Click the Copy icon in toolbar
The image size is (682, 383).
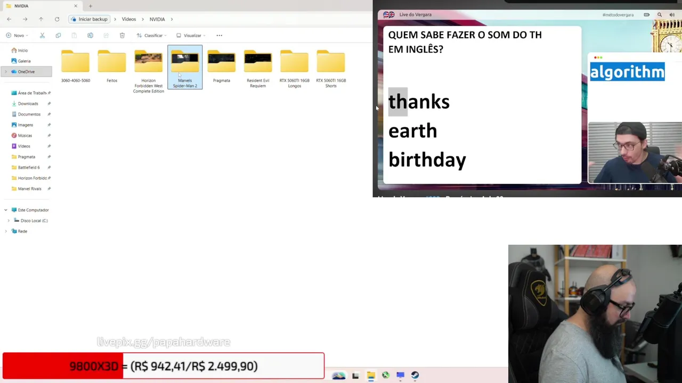pyautogui.click(x=58, y=36)
